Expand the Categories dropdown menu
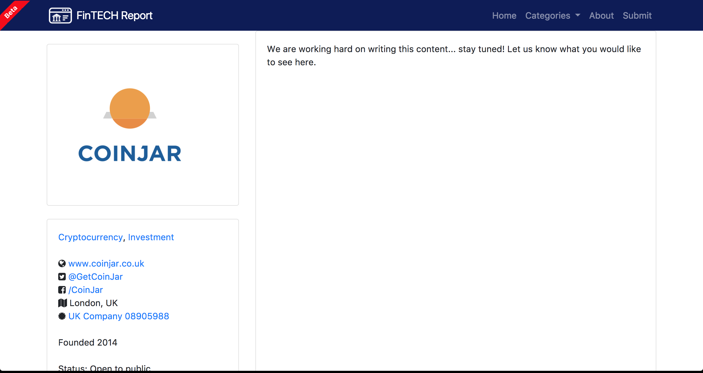 pyautogui.click(x=548, y=16)
